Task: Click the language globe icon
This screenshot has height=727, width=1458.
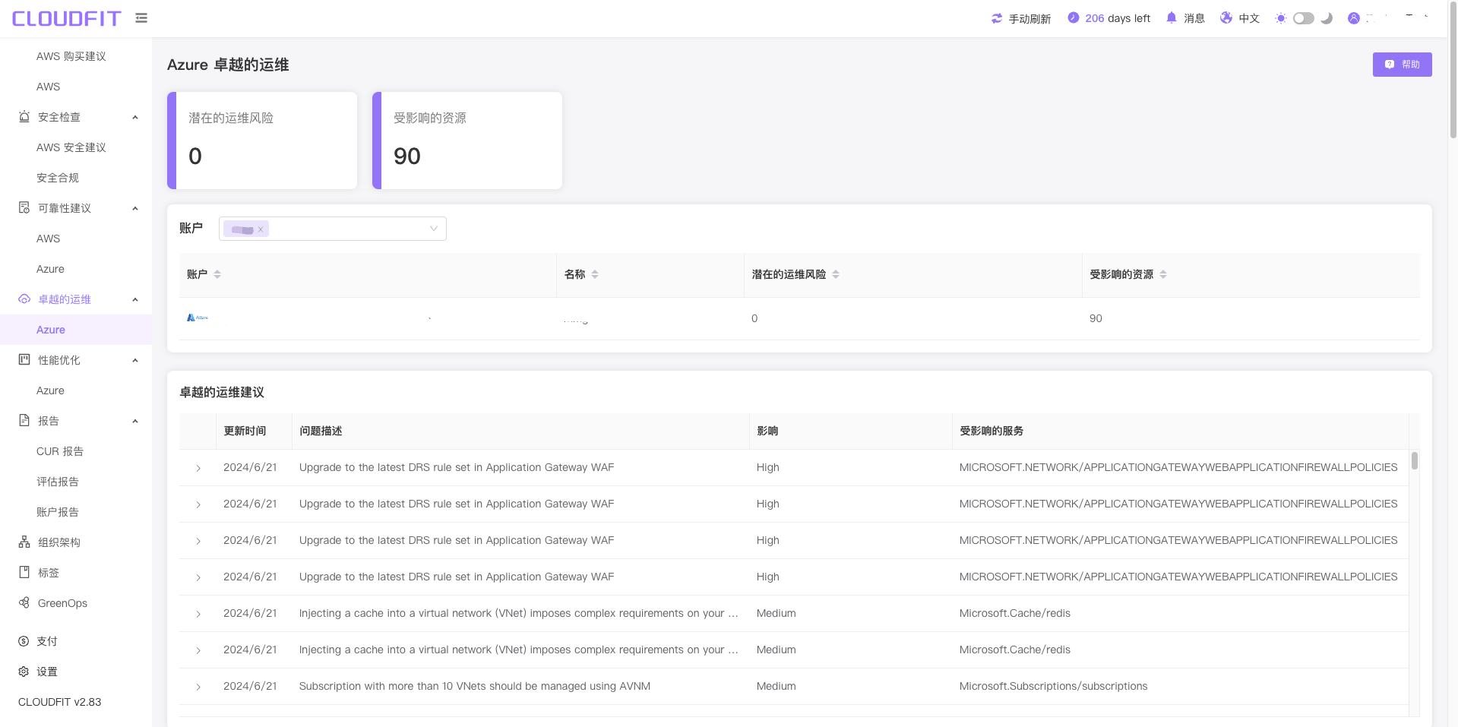Action: click(1226, 17)
